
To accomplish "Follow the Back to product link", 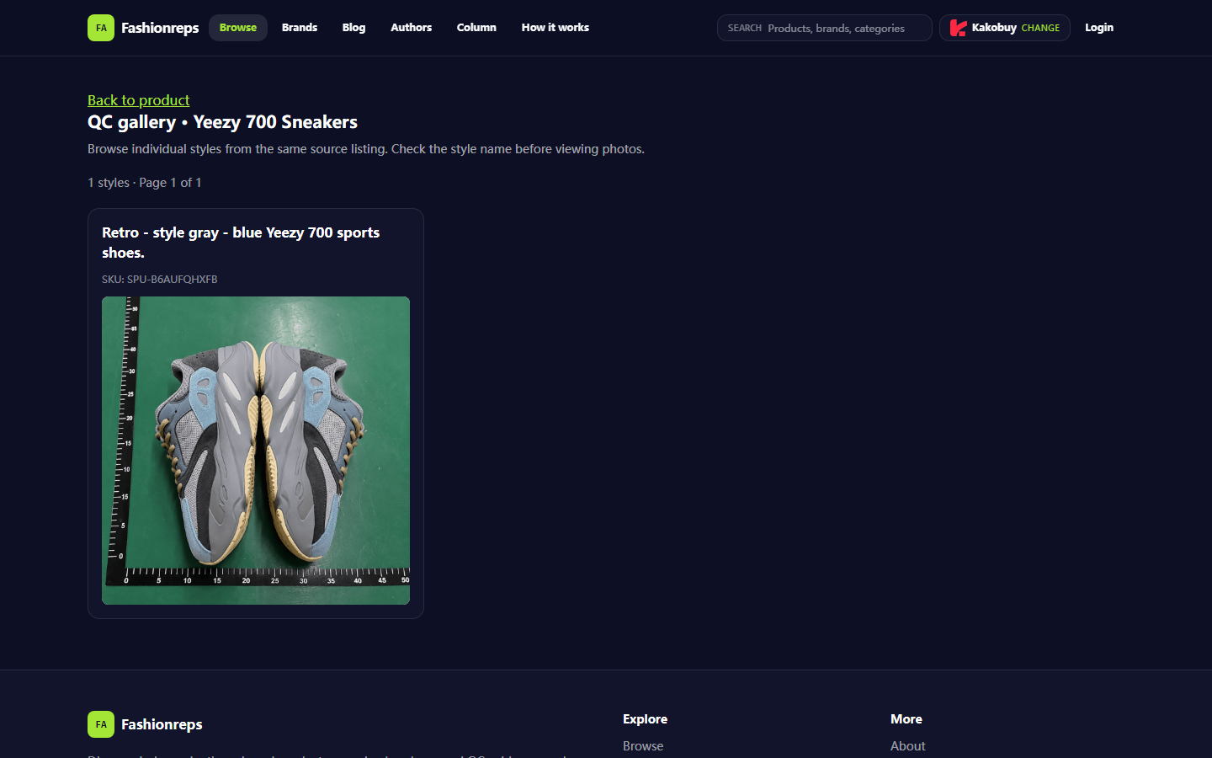I will 139,100.
